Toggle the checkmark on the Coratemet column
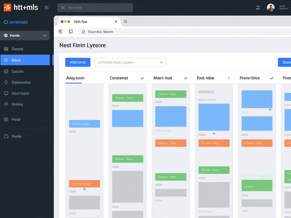 (142, 78)
